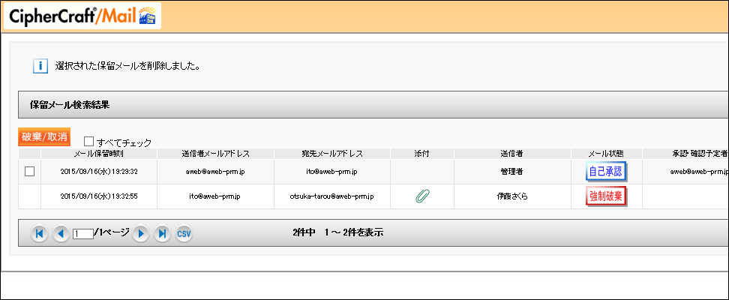
Task: Click the 送信者メールアドレス column header
Action: coord(215,154)
